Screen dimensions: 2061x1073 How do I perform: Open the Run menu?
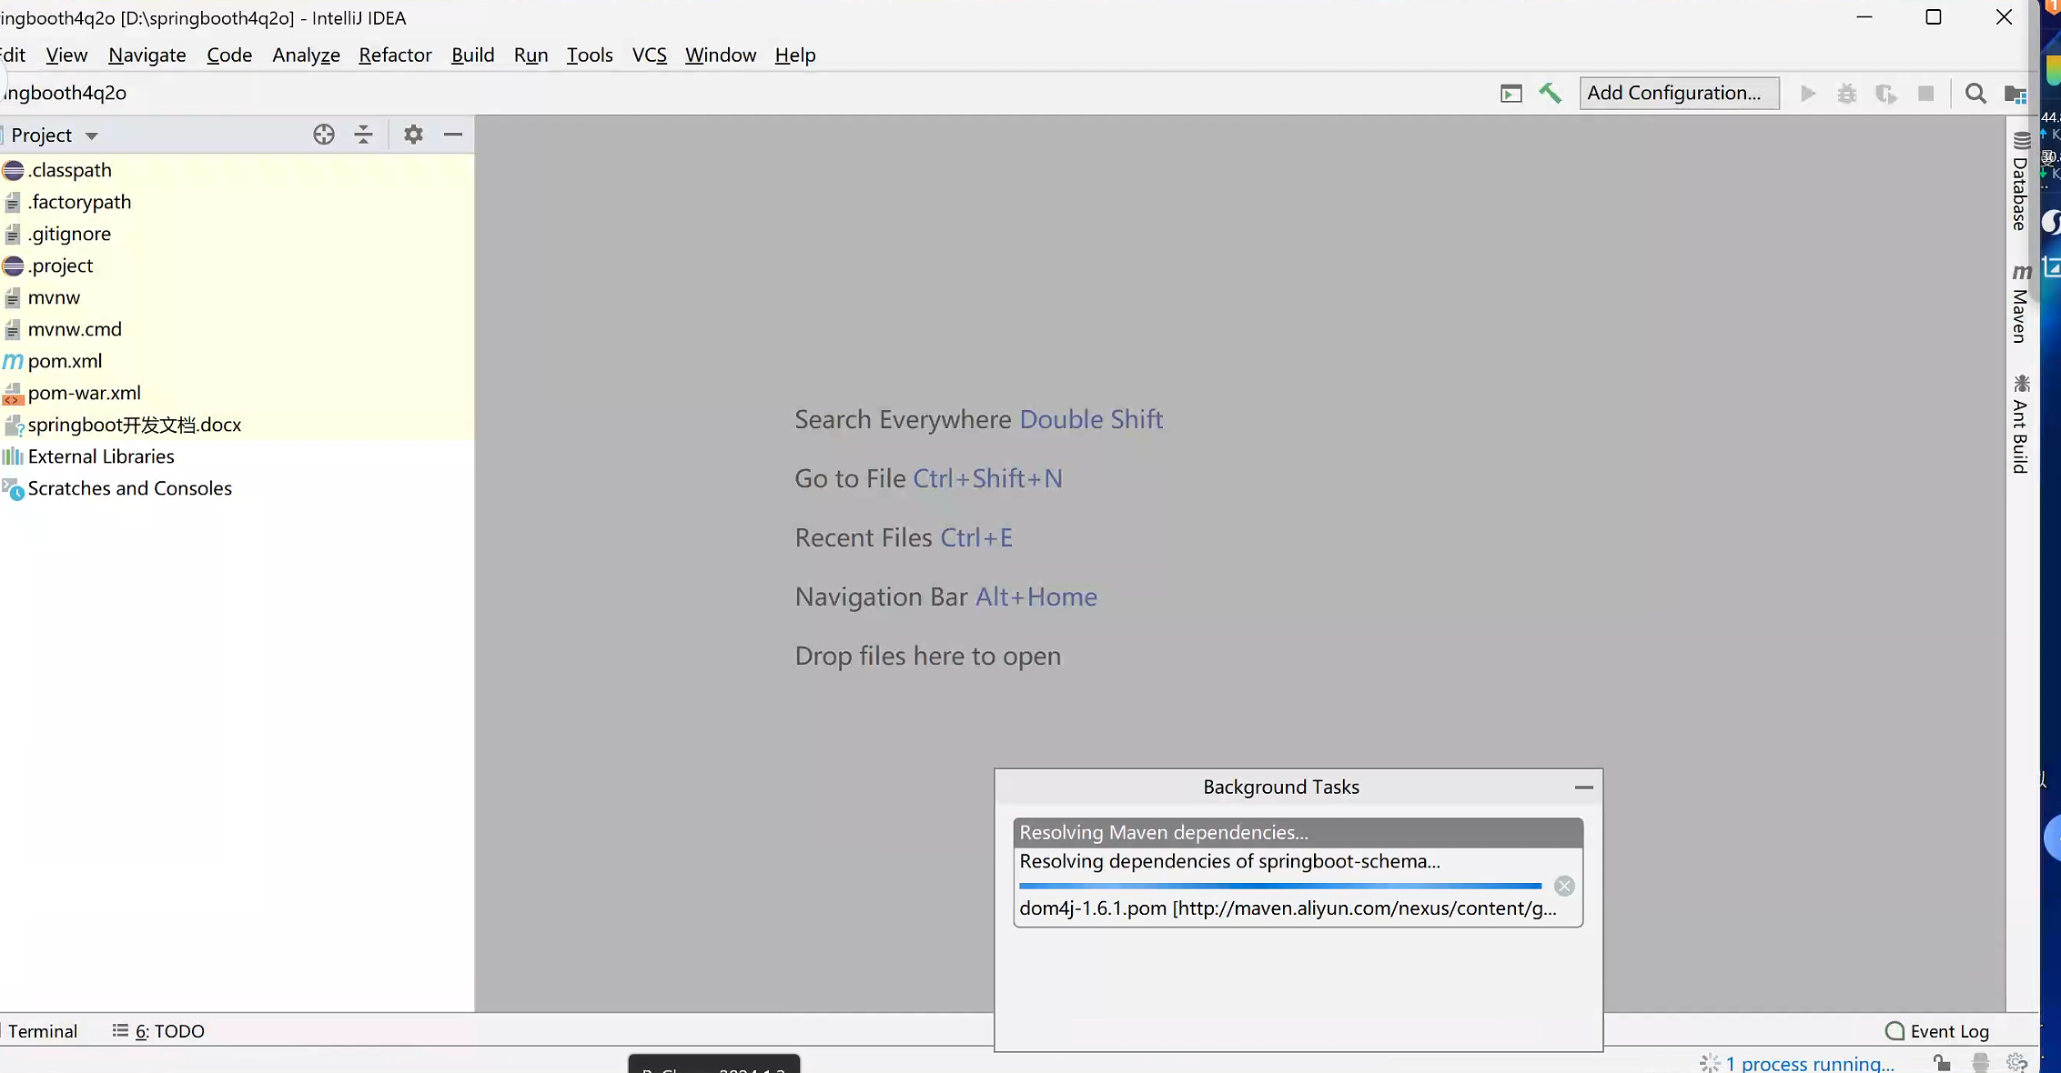tap(530, 55)
